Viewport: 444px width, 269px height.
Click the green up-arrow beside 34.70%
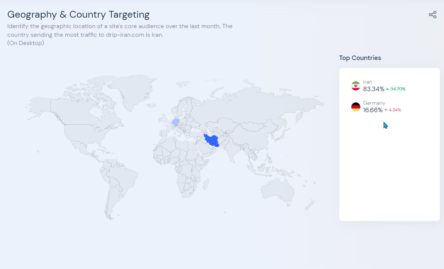387,89
